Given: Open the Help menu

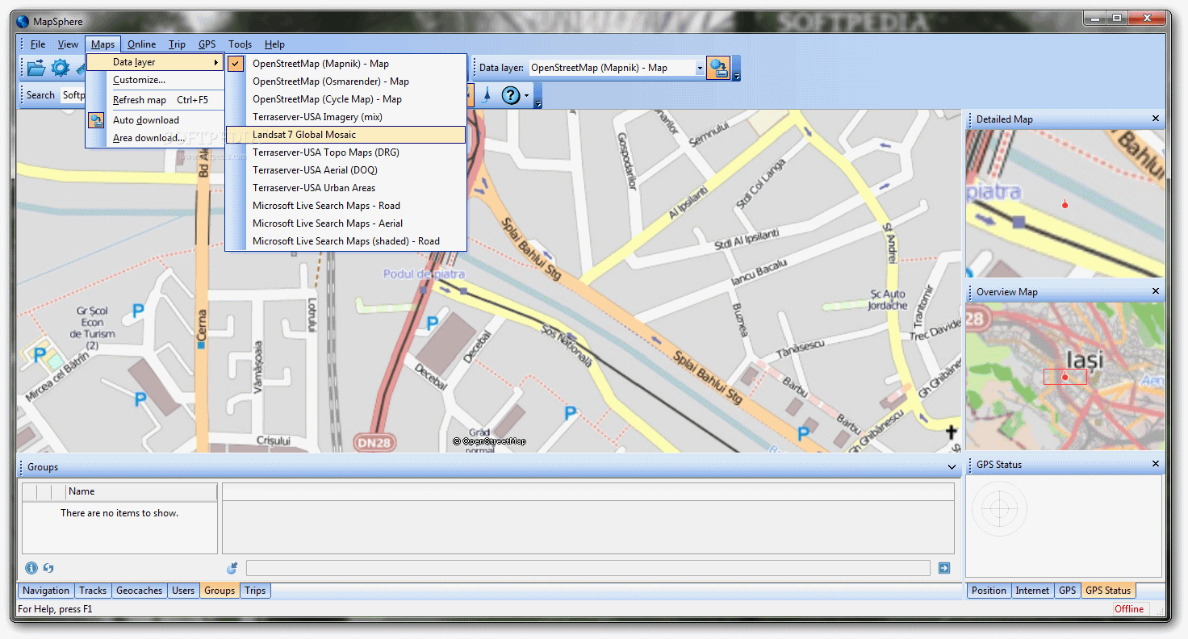Looking at the screenshot, I should pyautogui.click(x=274, y=44).
